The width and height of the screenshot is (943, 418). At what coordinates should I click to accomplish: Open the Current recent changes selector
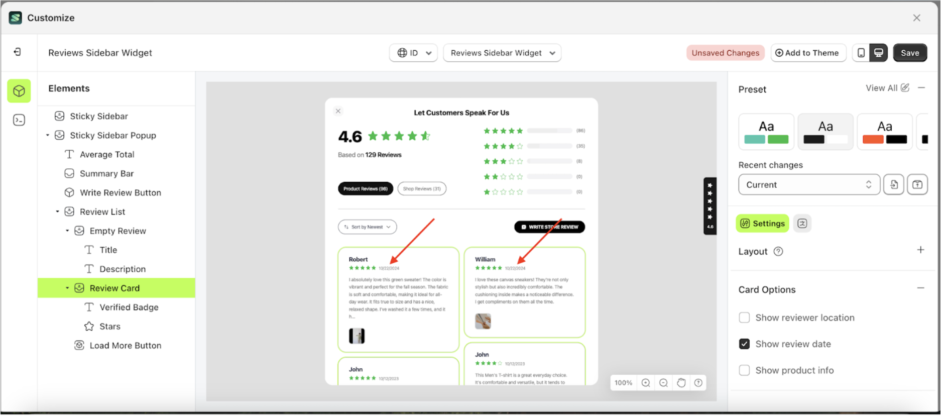pos(808,185)
